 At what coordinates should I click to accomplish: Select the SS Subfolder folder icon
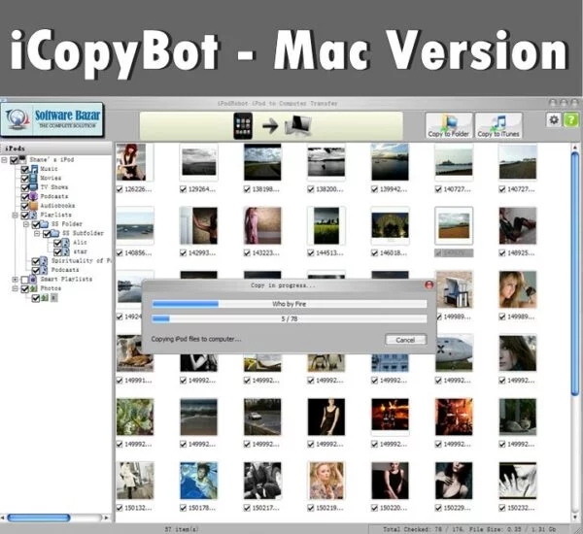point(55,233)
